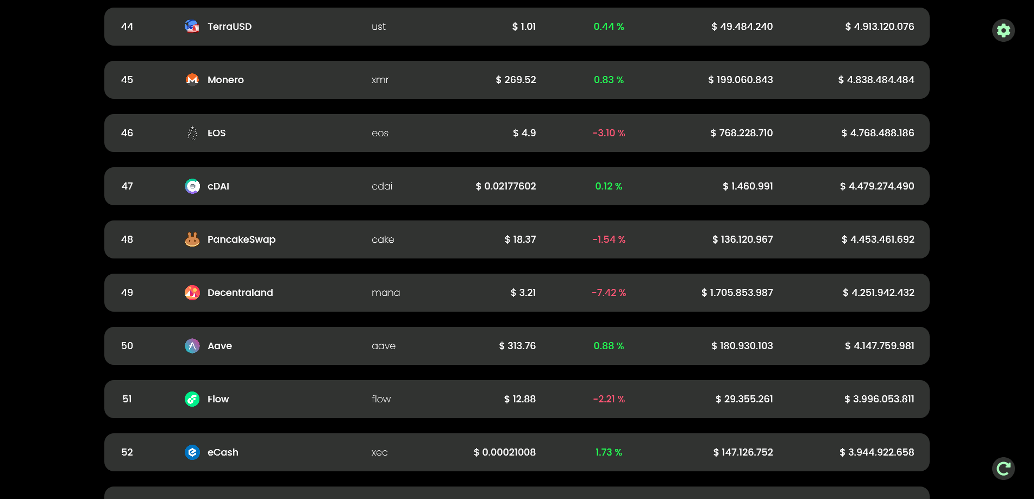This screenshot has width=1034, height=499.
Task: Click the Flow volume value $ 29.355.261
Action: click(744, 399)
